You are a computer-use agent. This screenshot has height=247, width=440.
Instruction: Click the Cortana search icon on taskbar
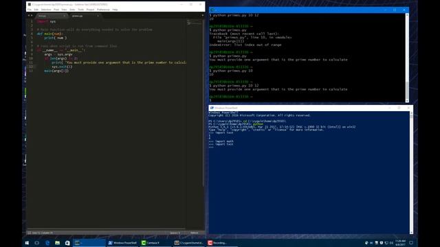pyautogui.click(x=36, y=243)
